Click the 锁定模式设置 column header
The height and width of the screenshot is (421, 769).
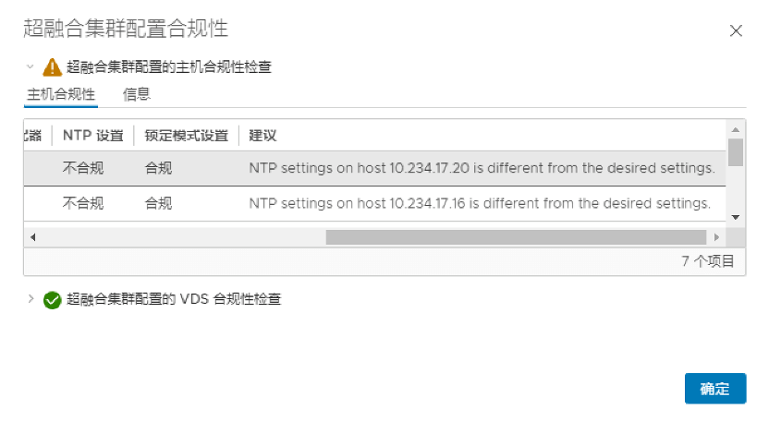pyautogui.click(x=187, y=136)
